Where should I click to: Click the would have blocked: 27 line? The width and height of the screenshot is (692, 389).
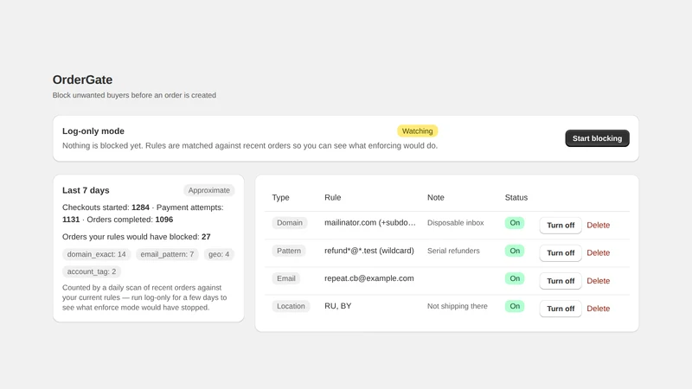click(137, 237)
